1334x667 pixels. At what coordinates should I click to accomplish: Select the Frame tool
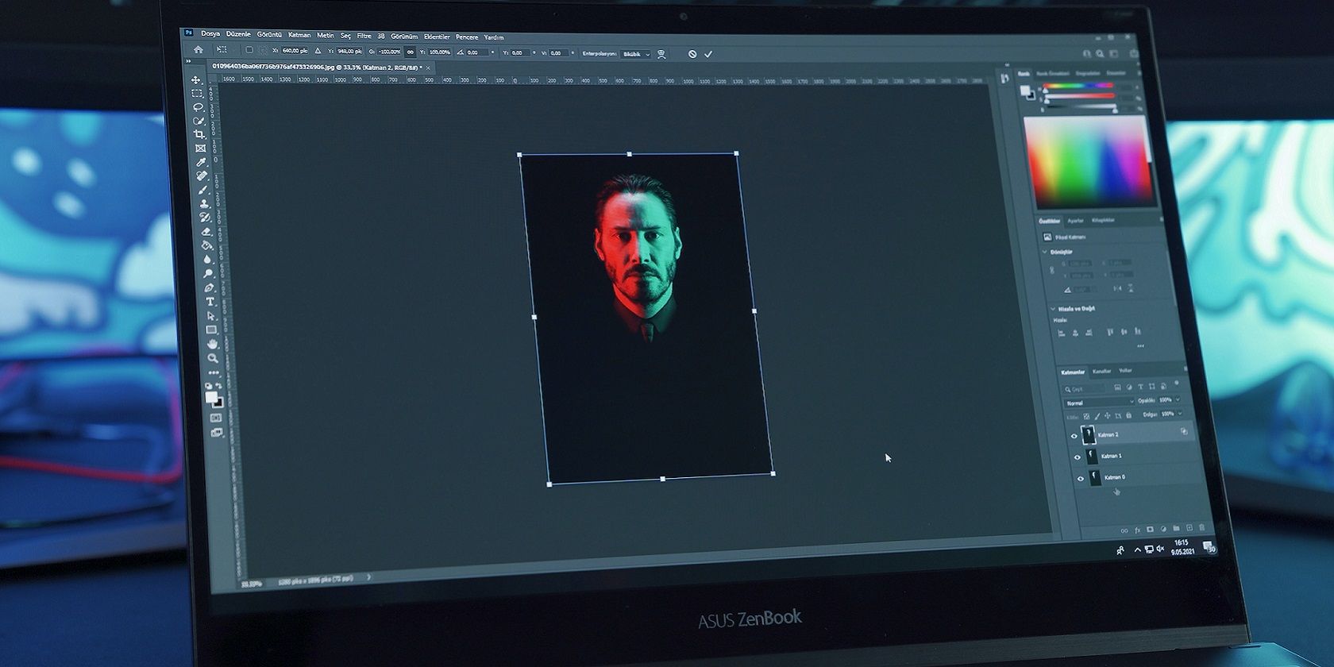click(x=200, y=148)
